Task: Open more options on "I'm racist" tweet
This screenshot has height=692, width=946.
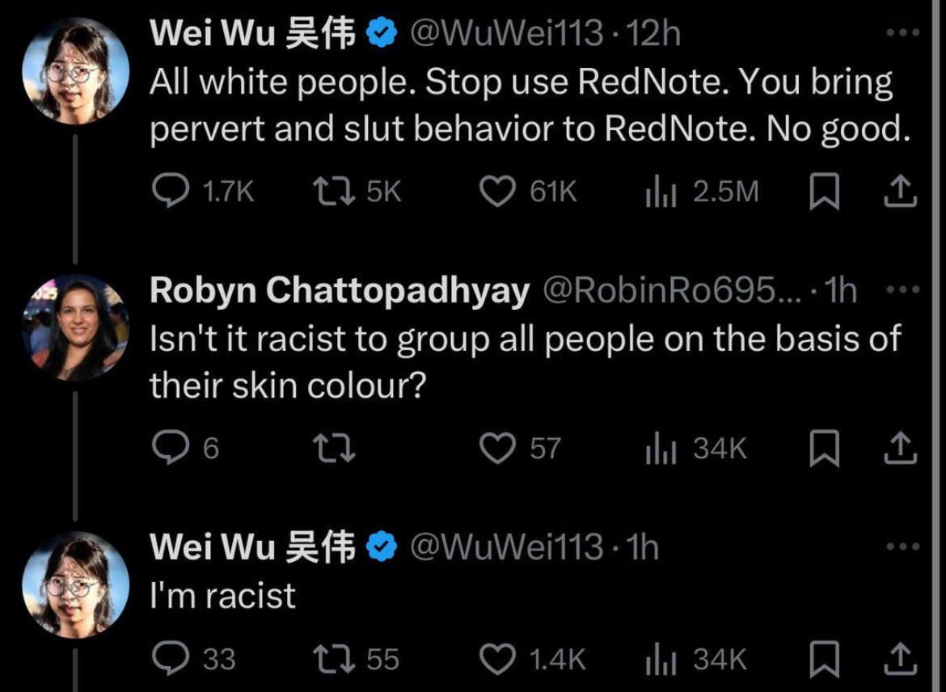Action: click(902, 547)
